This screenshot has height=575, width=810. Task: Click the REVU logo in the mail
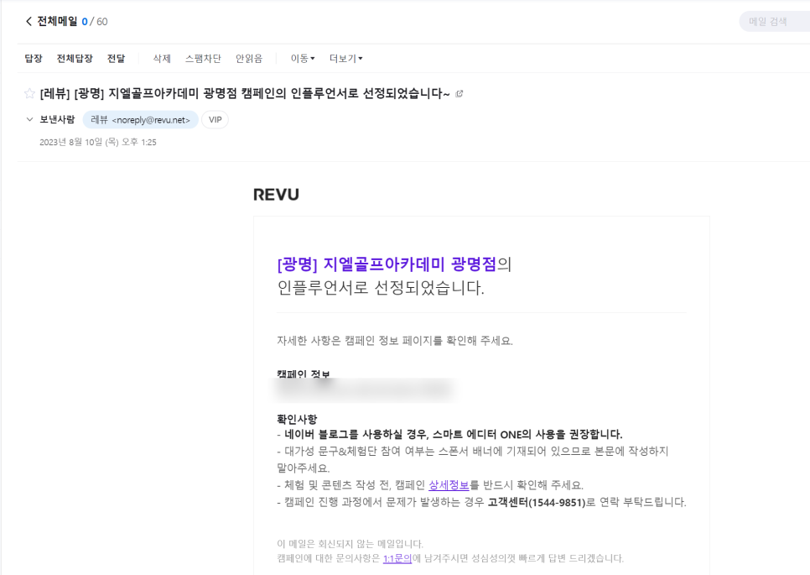click(x=276, y=195)
